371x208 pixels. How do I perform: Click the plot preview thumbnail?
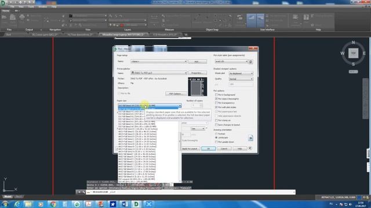197,87
